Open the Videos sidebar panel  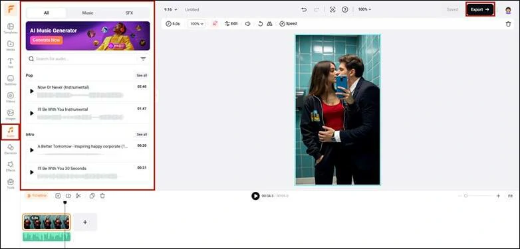(11, 98)
